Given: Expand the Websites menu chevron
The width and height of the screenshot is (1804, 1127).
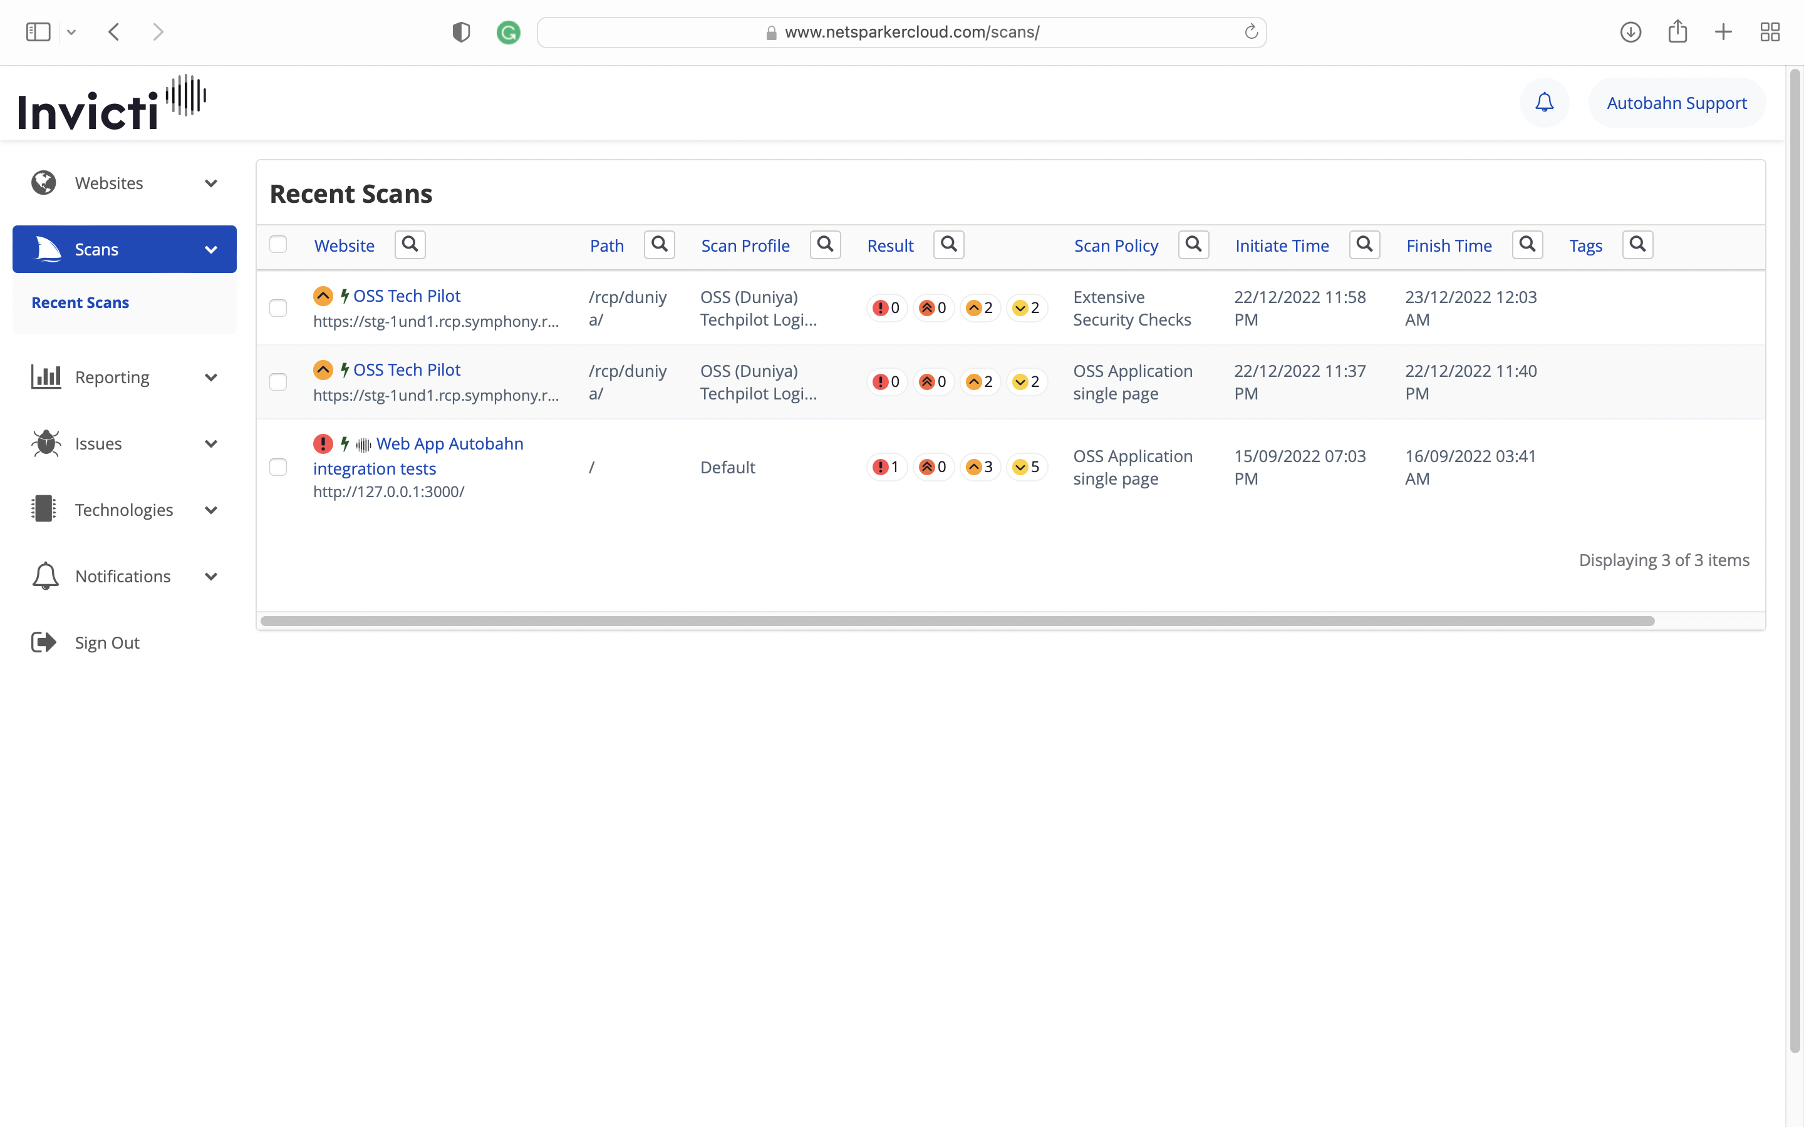Looking at the screenshot, I should tap(211, 183).
